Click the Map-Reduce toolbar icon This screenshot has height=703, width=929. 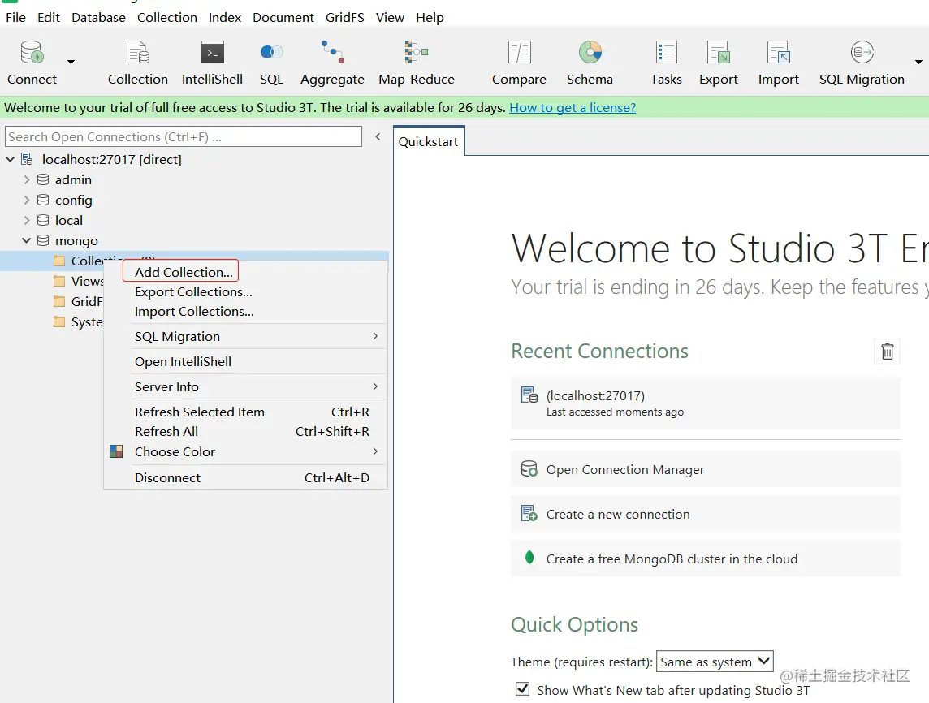click(417, 63)
